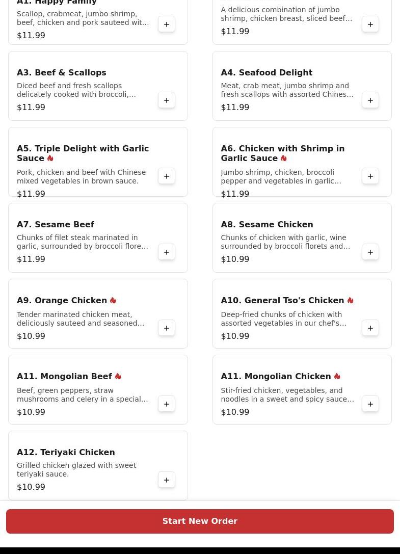Screen dimensions: 400x554
Task: Click the $10.99 price under Sesame Chicken
Action: [235, 259]
